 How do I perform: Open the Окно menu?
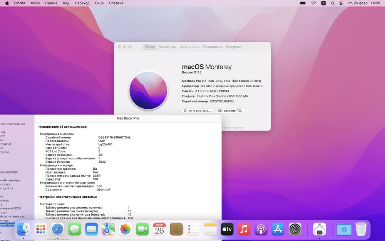[99, 3]
